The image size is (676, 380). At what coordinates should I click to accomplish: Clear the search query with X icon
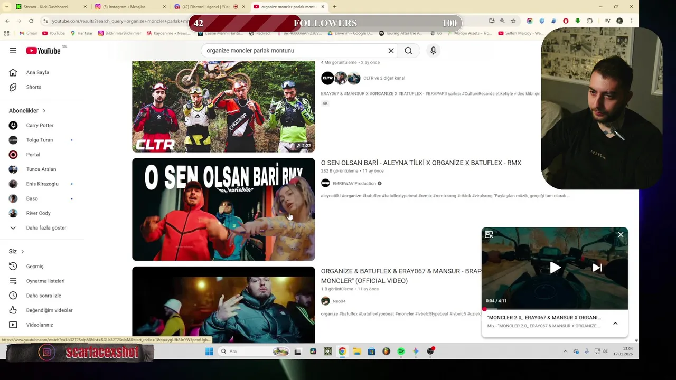pyautogui.click(x=391, y=51)
